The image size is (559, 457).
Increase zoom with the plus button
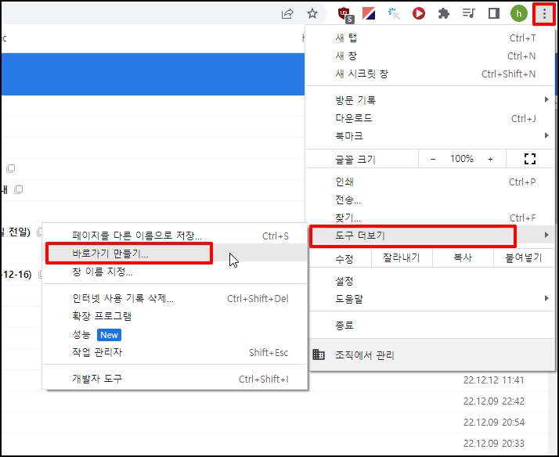(x=491, y=159)
